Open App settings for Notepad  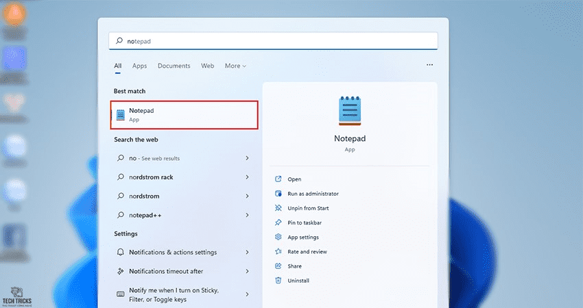[x=303, y=237]
